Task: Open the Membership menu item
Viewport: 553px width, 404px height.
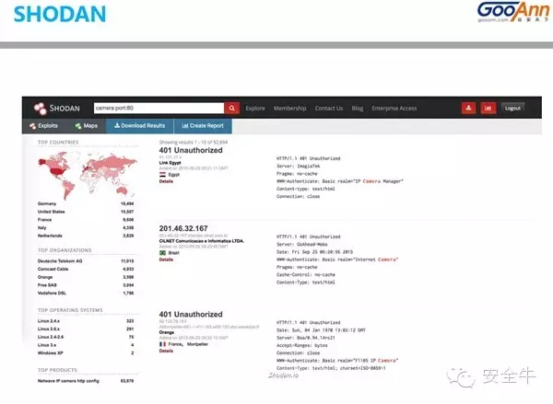Action: [x=290, y=109]
